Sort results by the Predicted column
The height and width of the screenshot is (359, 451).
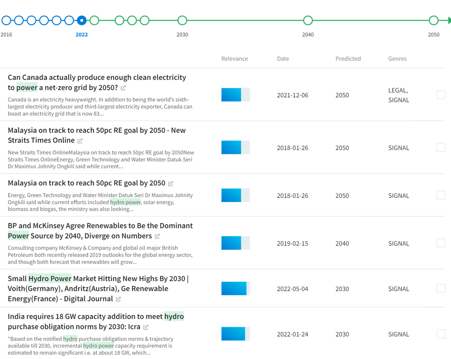(x=348, y=58)
